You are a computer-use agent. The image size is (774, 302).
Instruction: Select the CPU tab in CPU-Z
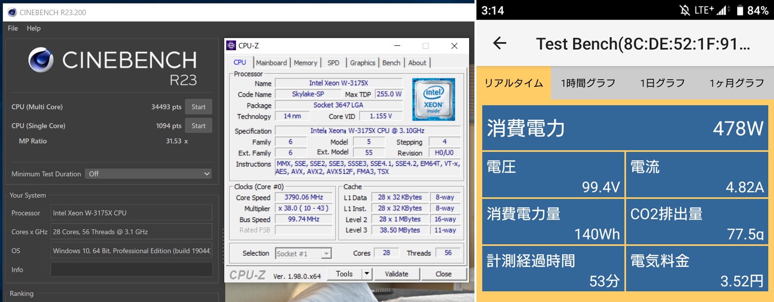[240, 62]
